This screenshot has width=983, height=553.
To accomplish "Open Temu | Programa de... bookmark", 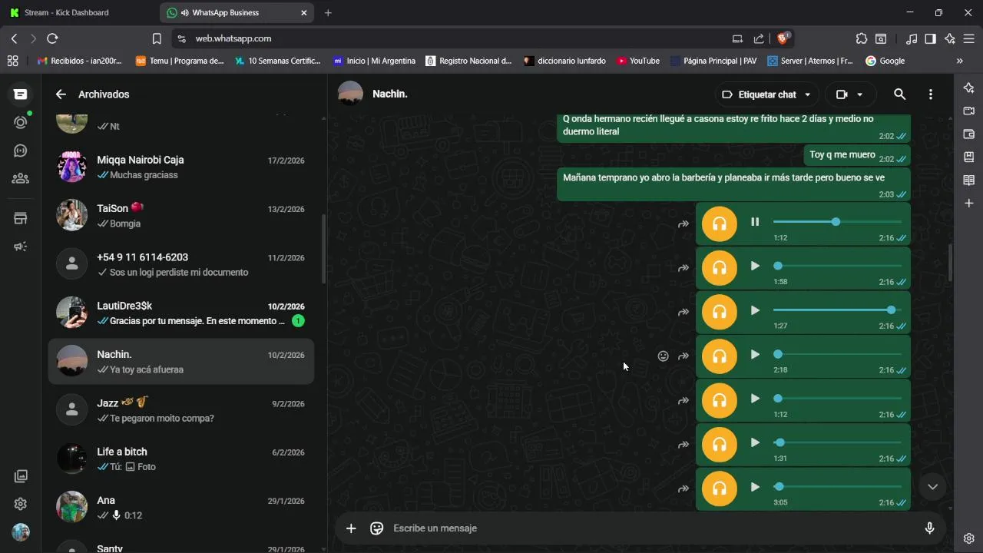I will tap(180, 61).
